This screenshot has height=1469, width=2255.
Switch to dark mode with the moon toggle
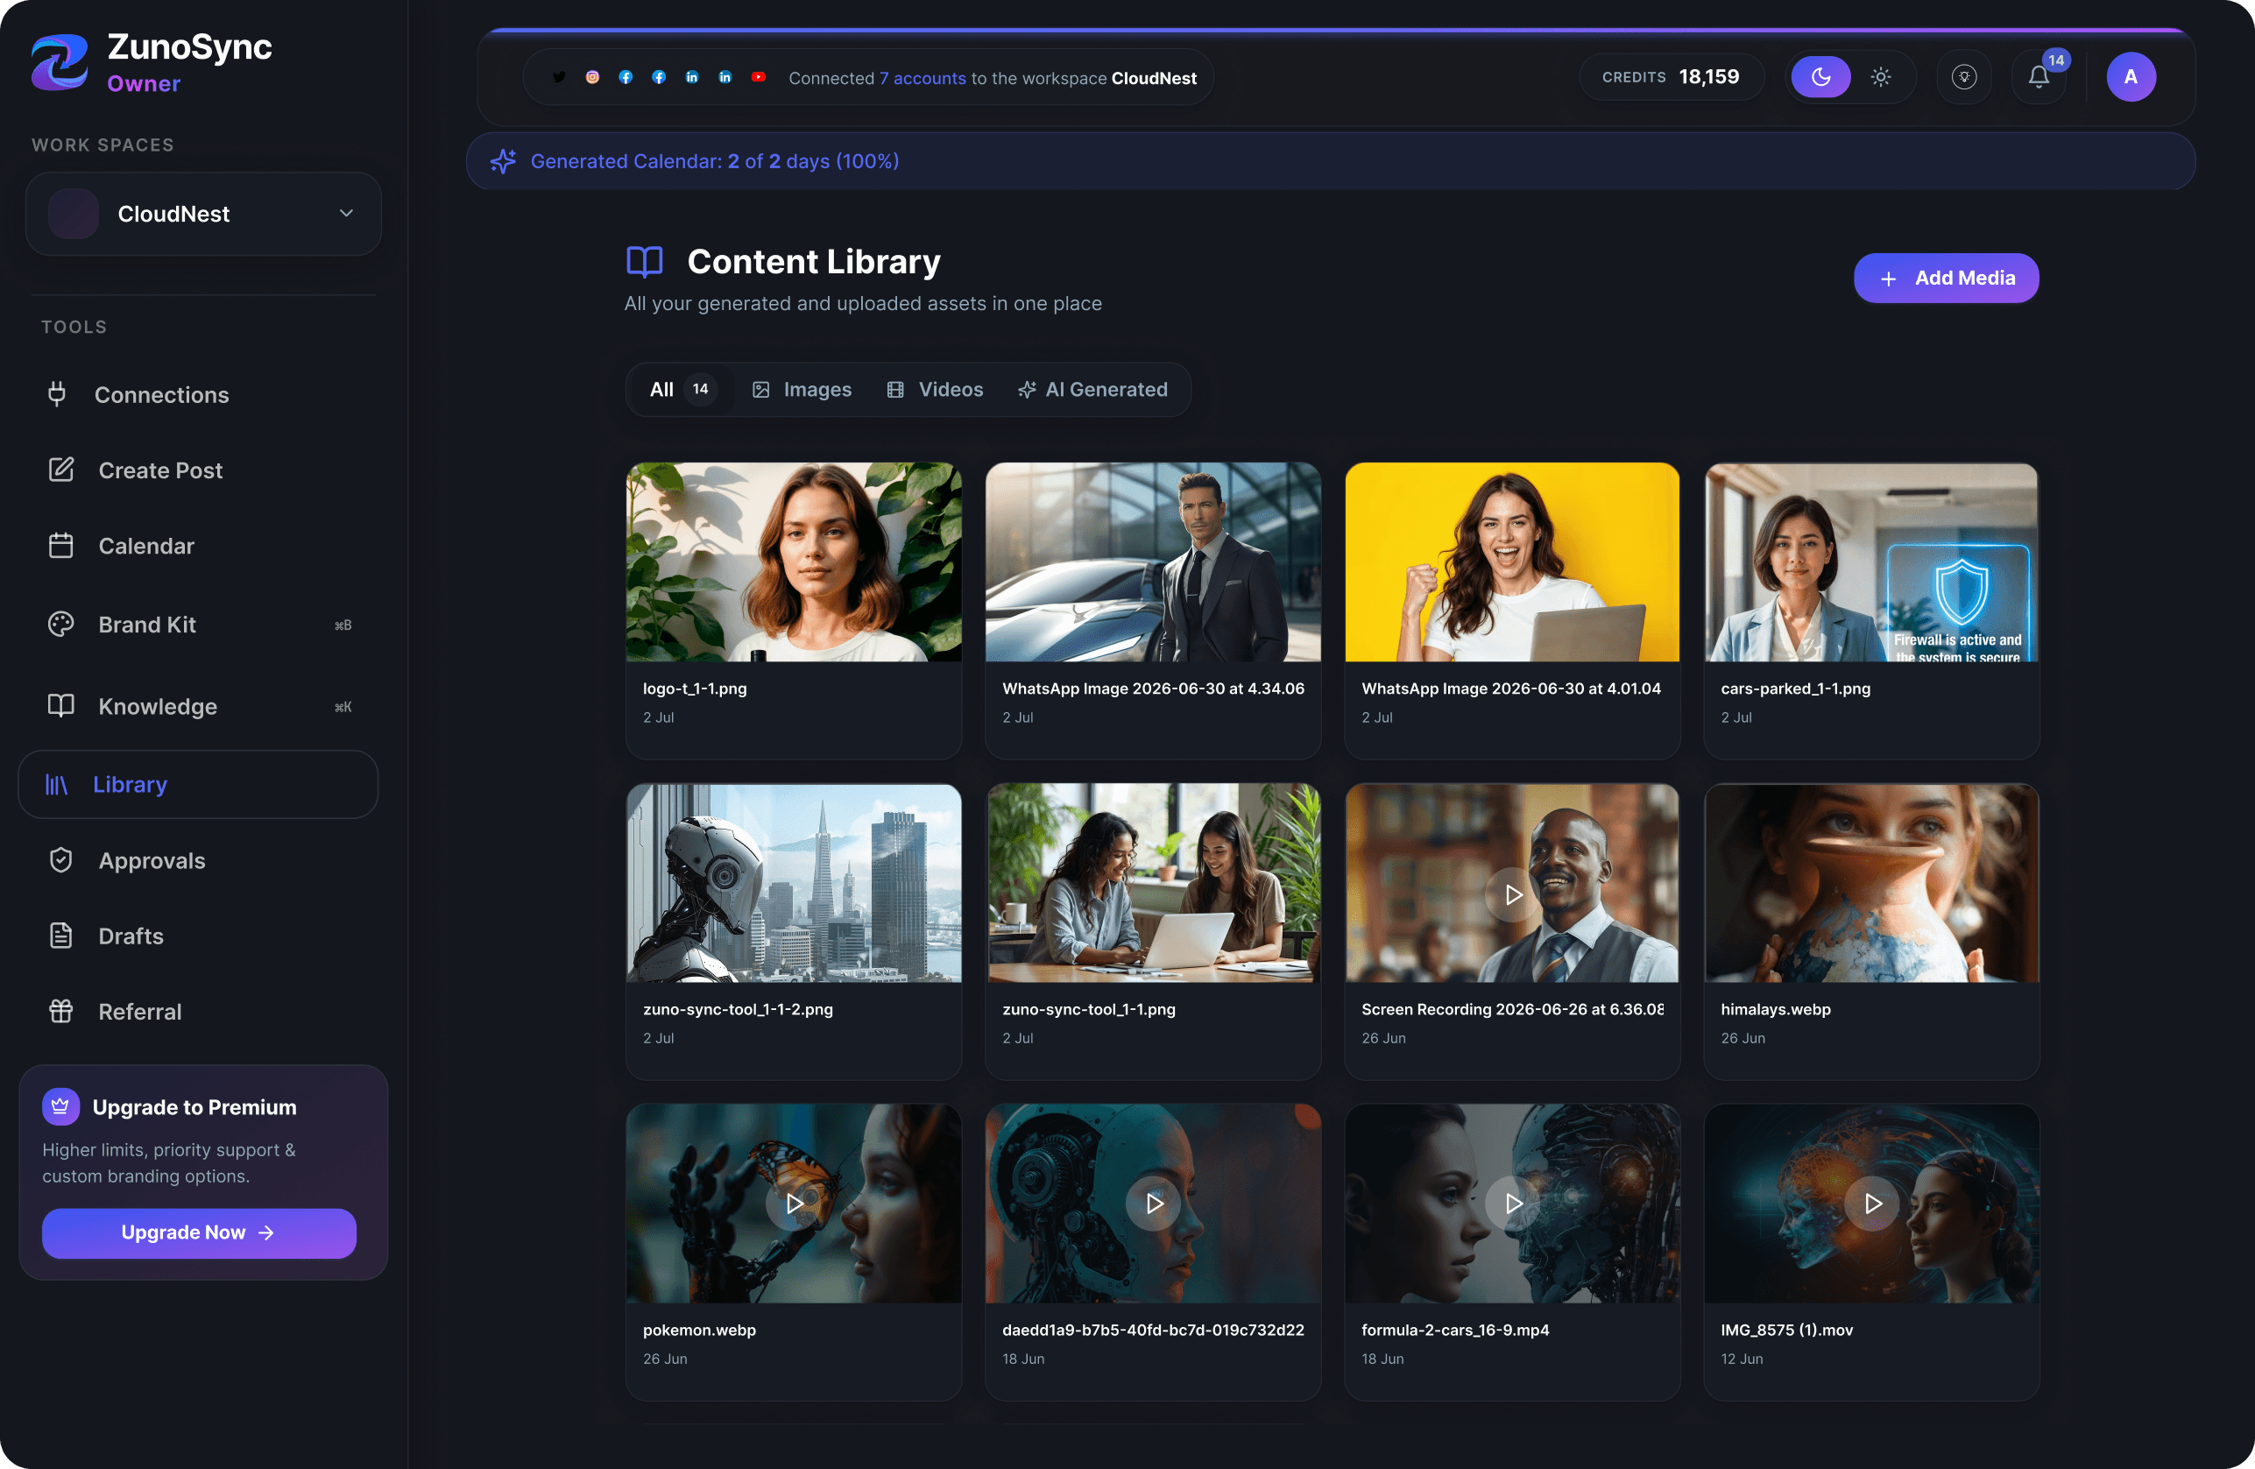1820,78
